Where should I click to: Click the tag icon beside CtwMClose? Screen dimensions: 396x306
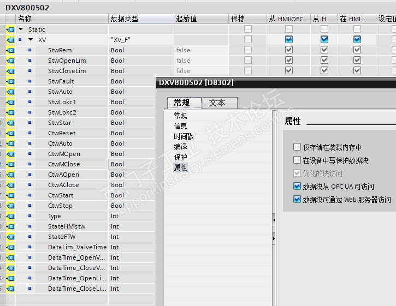10,164
